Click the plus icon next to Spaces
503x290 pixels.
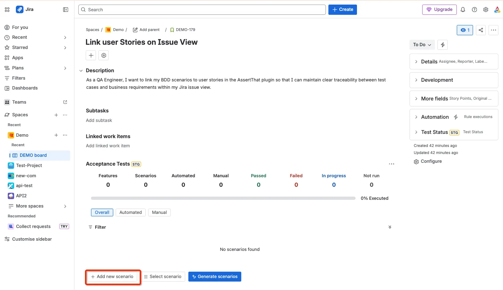tap(56, 115)
